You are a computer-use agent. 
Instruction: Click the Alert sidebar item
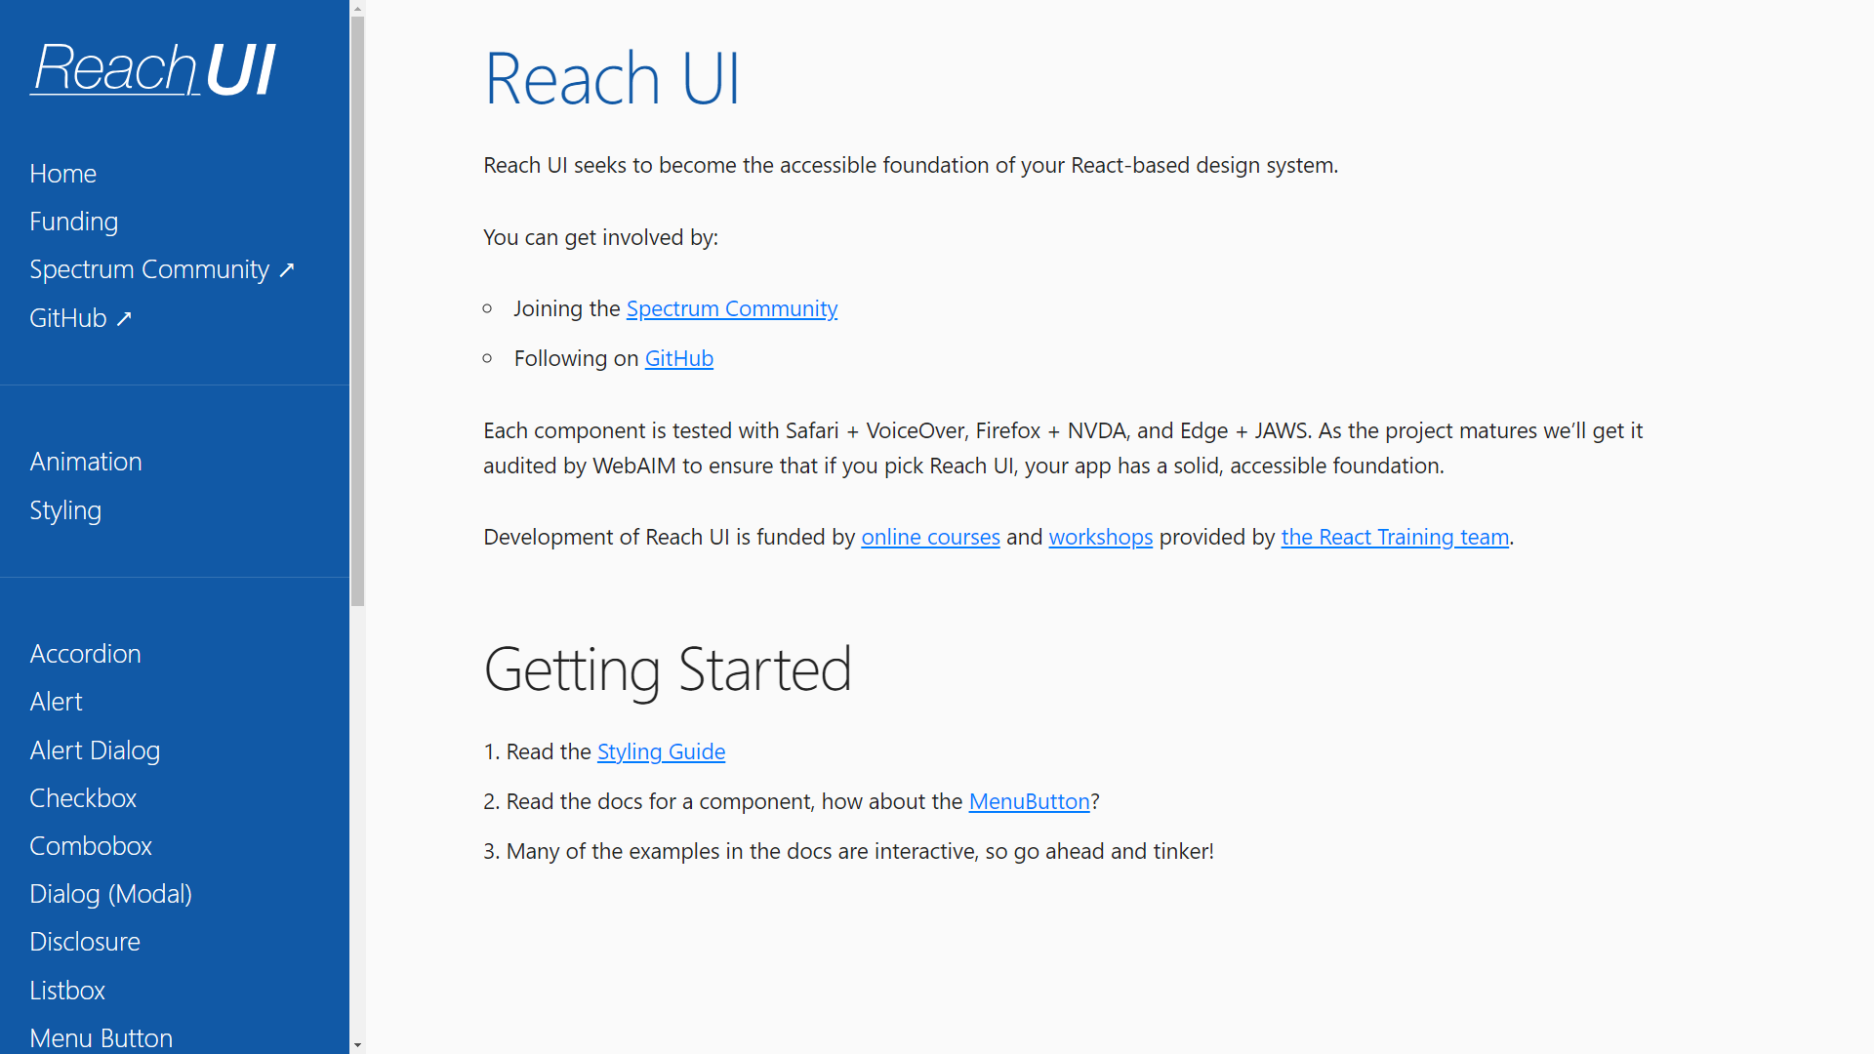pyautogui.click(x=57, y=702)
